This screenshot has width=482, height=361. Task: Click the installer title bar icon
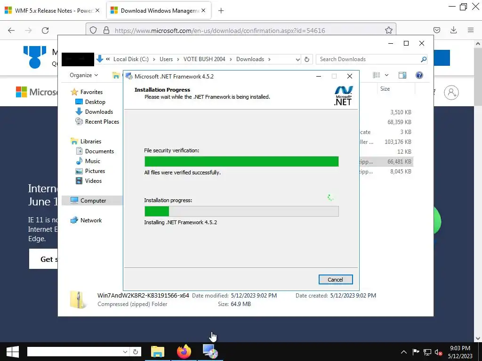tap(129, 76)
